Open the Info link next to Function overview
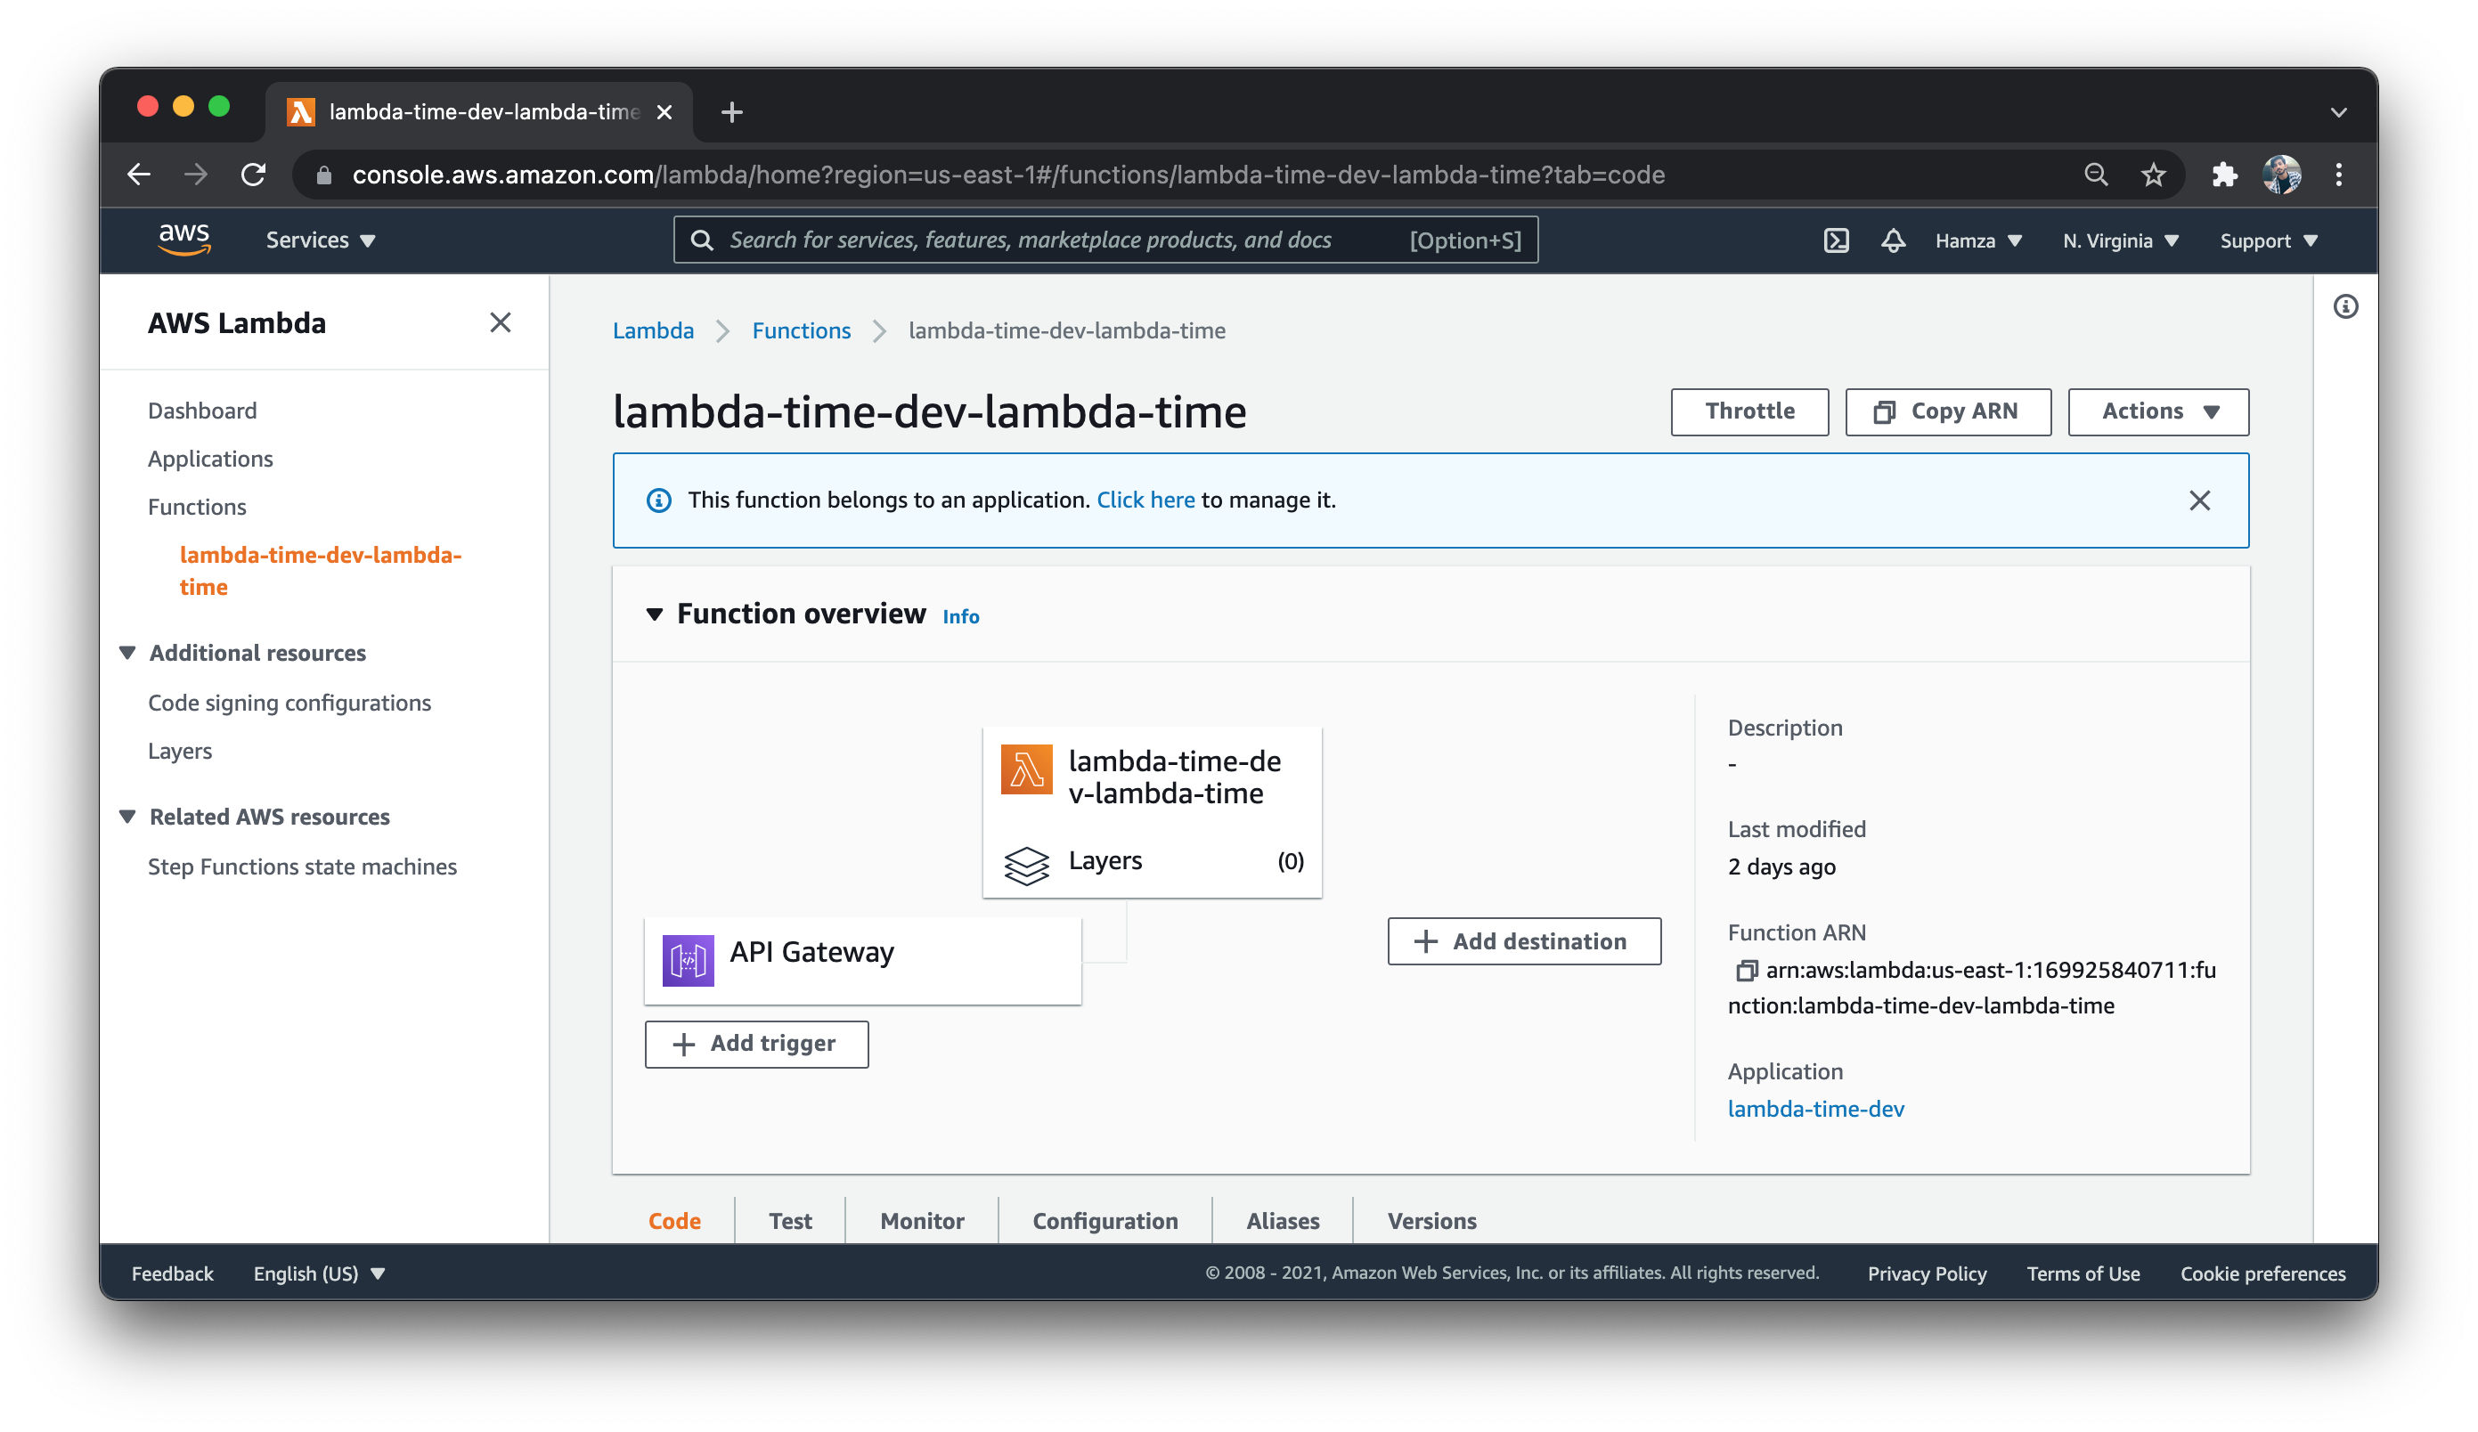This screenshot has height=1432, width=2478. pyautogui.click(x=961, y=616)
